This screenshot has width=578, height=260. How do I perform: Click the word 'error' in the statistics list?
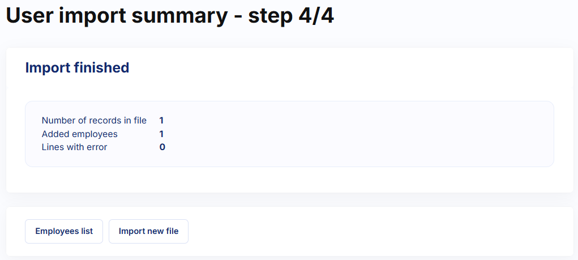click(96, 147)
